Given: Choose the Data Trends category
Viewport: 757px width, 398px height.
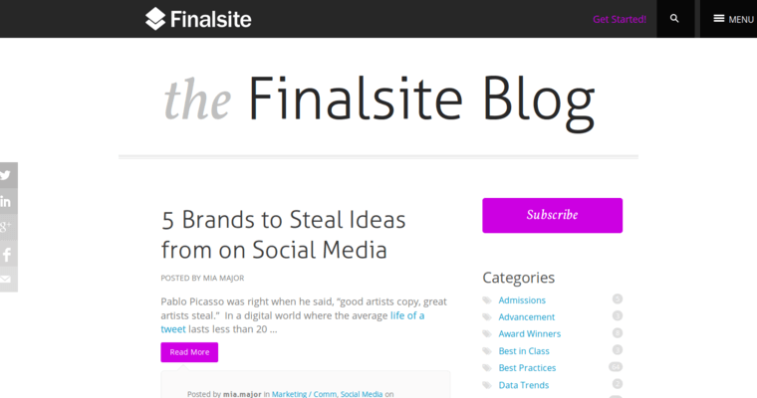Looking at the screenshot, I should [523, 384].
